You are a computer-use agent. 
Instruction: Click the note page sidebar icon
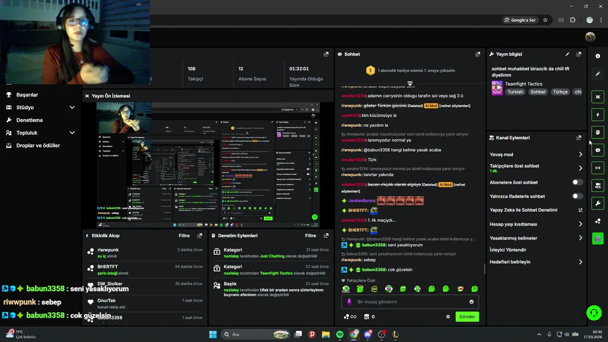point(598,132)
